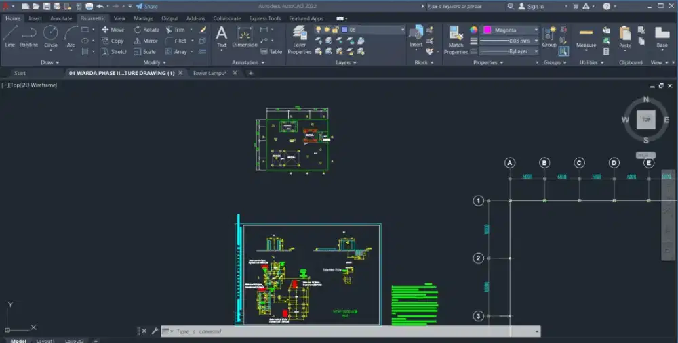
Task: Click the Dimension annotation tool
Action: pyautogui.click(x=245, y=37)
